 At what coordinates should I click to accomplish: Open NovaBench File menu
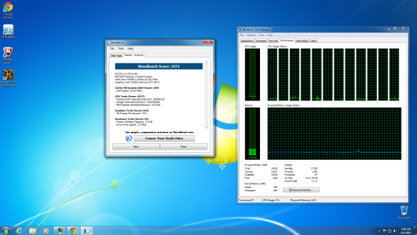pyautogui.click(x=112, y=48)
